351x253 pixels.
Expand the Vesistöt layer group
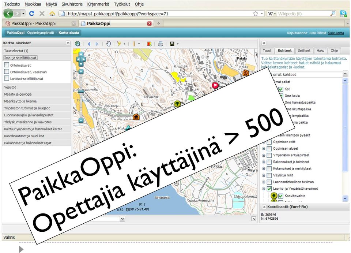(x=37, y=87)
